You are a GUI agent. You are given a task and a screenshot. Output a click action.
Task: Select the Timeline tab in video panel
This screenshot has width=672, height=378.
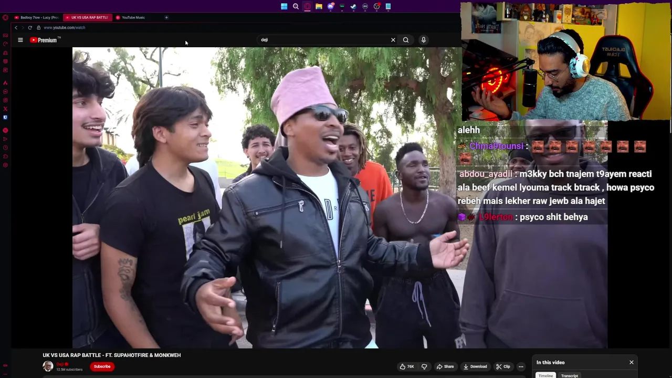[x=545, y=375]
